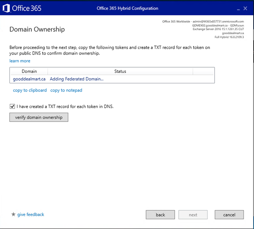Minimize the Hybrid Configuration window
The image size is (254, 229).
tap(238, 9)
